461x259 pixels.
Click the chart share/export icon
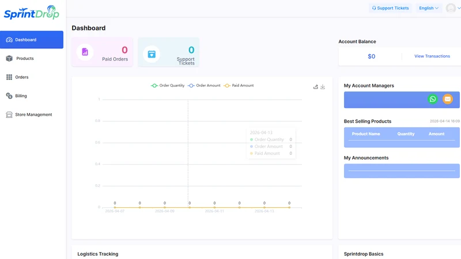[x=315, y=87]
